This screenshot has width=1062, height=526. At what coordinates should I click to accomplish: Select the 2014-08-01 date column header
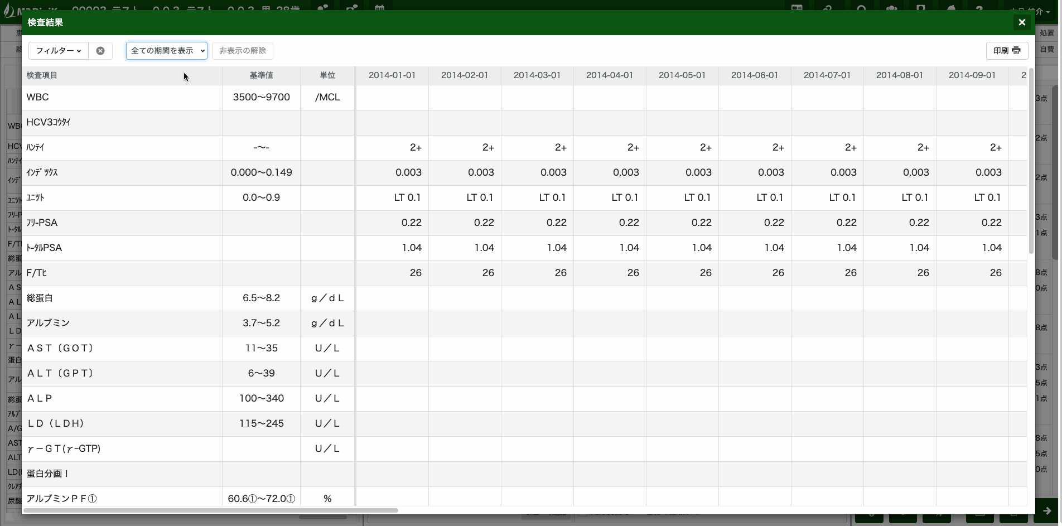click(900, 75)
